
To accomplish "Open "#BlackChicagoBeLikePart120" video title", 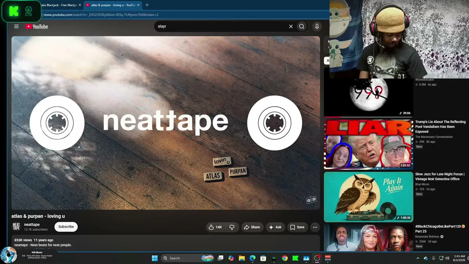I will pyautogui.click(x=440, y=229).
